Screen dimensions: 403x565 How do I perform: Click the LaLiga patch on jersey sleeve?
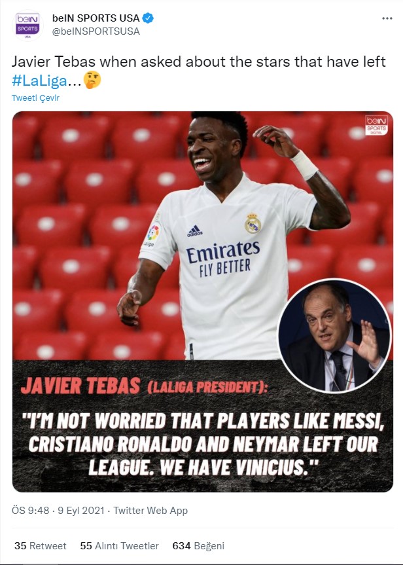(152, 234)
